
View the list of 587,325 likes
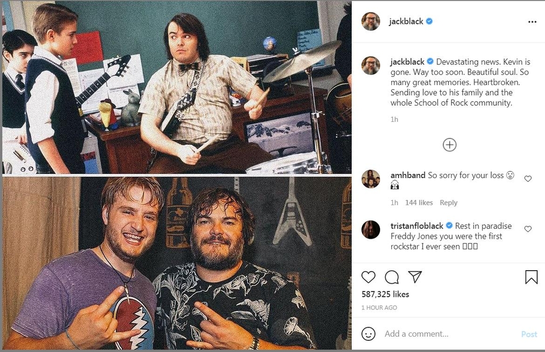pos(385,295)
